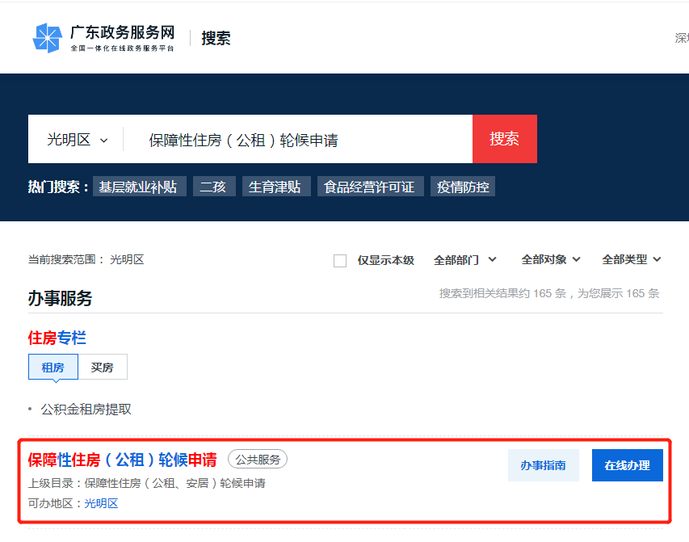Viewport: 689px width, 542px height.
Task: Click the 在线办理 button
Action: (627, 465)
